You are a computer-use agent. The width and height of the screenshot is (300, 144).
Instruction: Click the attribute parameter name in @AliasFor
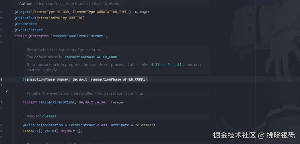(120, 125)
